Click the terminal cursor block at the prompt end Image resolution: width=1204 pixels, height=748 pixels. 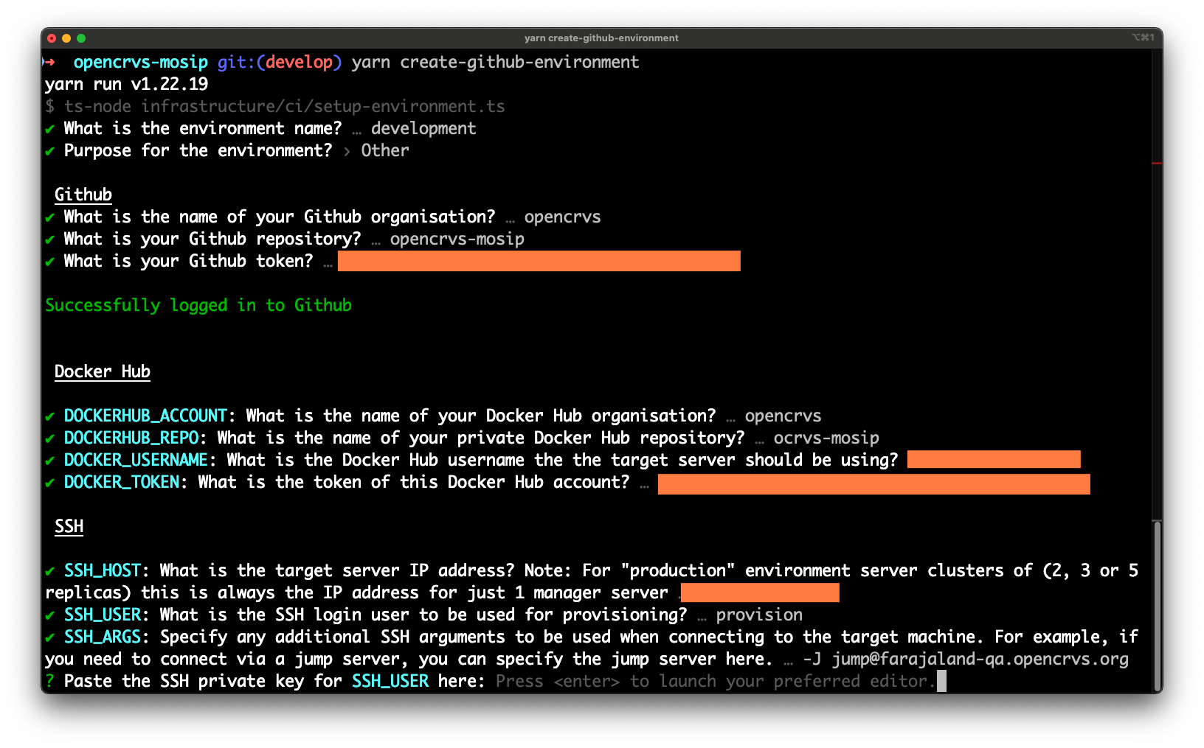(941, 681)
